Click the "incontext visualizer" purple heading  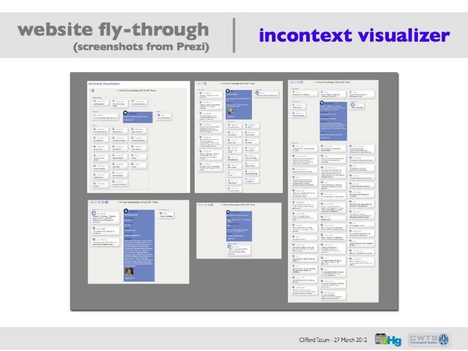point(354,35)
